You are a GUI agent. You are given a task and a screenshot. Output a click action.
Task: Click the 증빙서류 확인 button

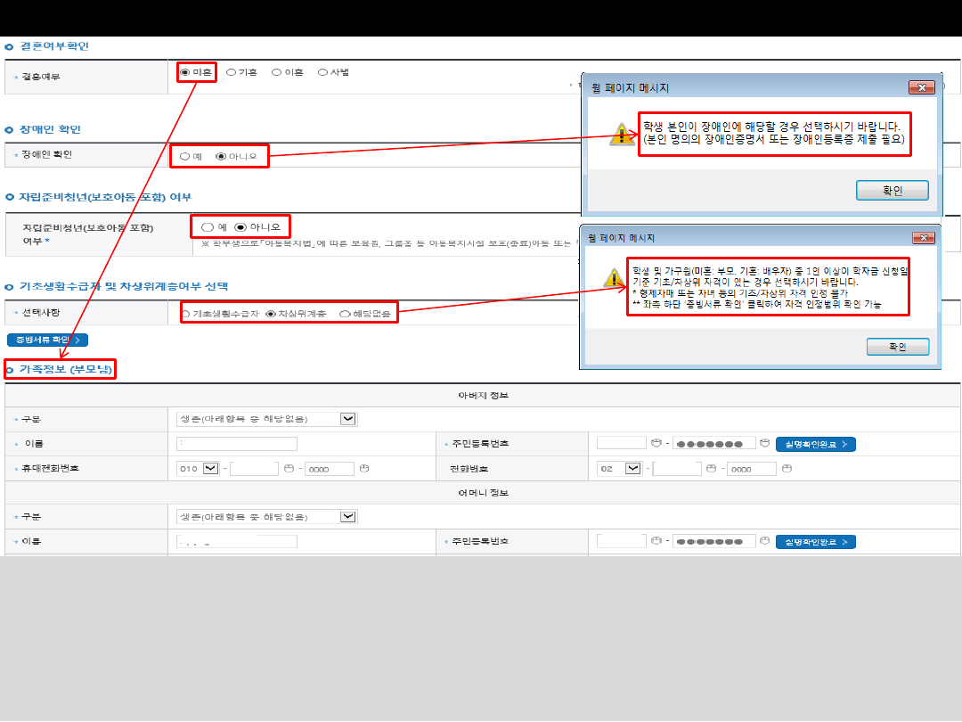pos(47,340)
